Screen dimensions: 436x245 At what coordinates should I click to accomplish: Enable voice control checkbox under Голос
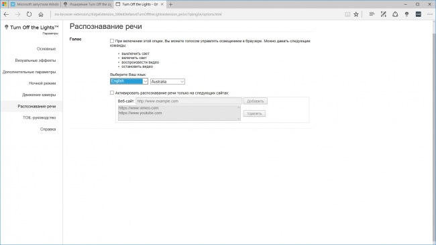[x=112, y=41]
